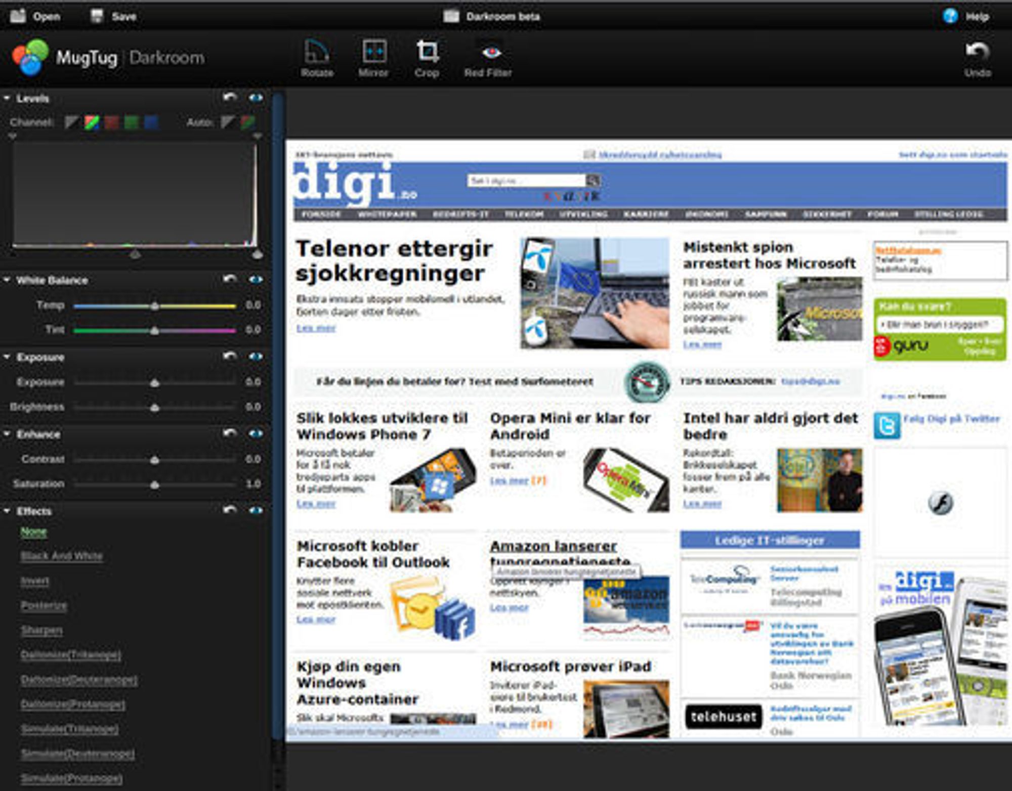Screen dimensions: 1012x791
Task: Click the Brightness slider handle
Action: point(155,407)
